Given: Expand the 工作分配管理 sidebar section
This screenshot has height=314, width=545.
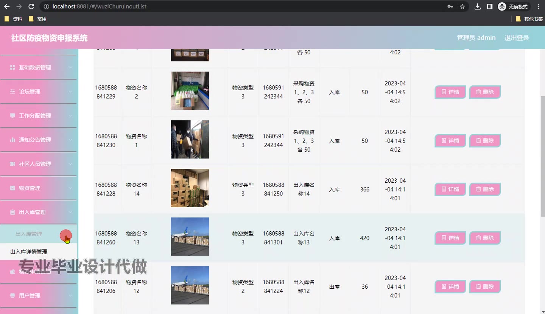Looking at the screenshot, I should tap(39, 116).
